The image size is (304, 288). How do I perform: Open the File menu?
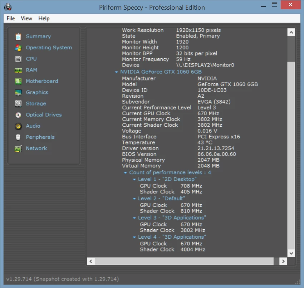[x=11, y=18]
